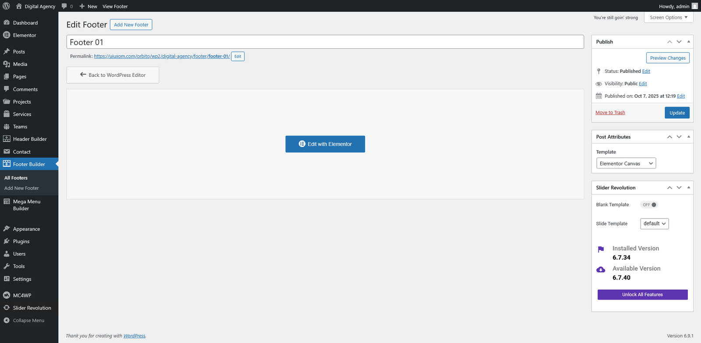
Task: Collapse the Publish panel with triangle toggle
Action: point(689,42)
